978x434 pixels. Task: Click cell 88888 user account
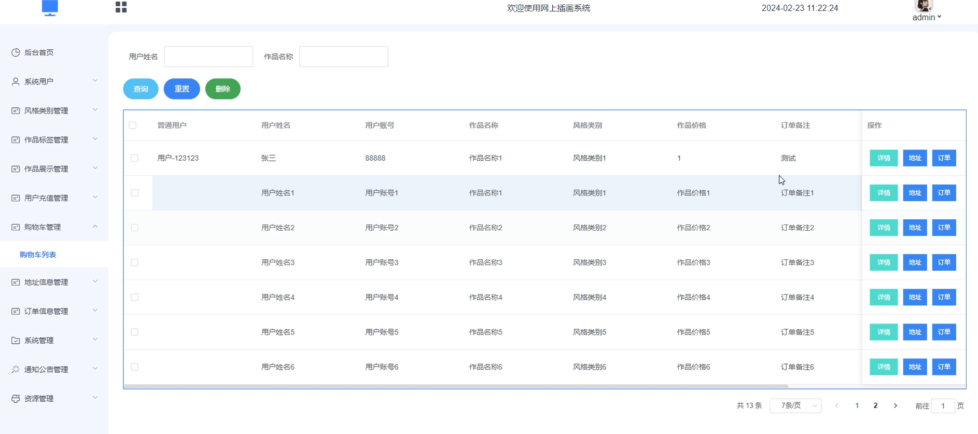[x=375, y=158]
